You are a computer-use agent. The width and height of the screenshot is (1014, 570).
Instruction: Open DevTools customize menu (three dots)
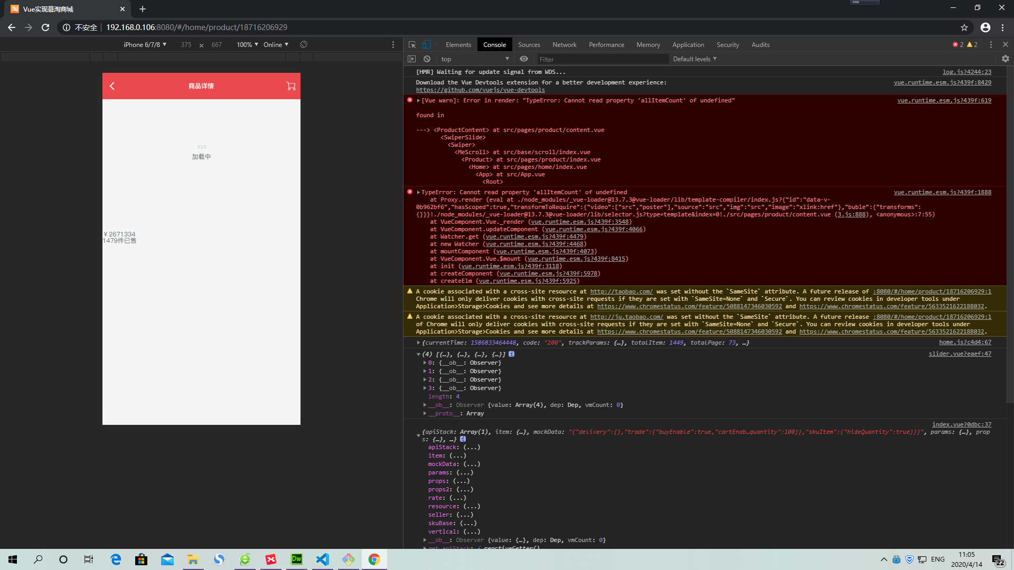pos(991,45)
